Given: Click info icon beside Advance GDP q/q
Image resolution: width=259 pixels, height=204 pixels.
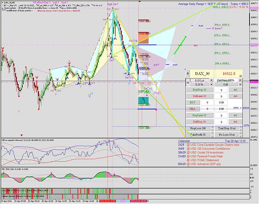Looking at the screenshot, I should click(x=188, y=164).
